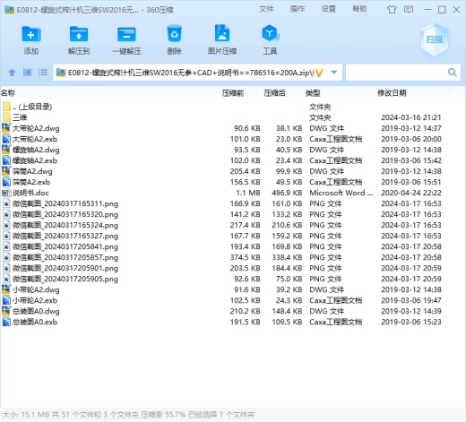The width and height of the screenshot is (466, 422).
Task: Click the 添加 (Add) toolbar icon
Action: coord(31,34)
